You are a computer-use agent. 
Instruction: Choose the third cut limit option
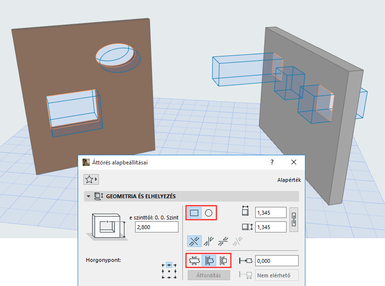[x=223, y=260]
